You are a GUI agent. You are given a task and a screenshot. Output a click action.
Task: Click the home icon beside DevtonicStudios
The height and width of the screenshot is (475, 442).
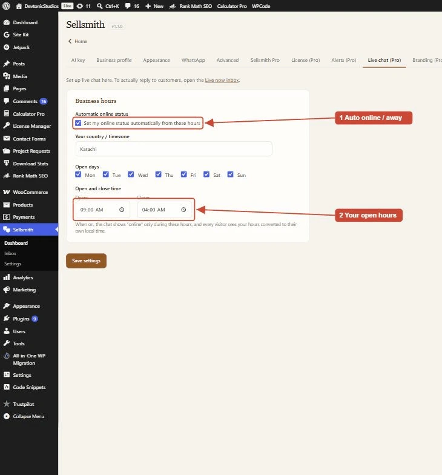pyautogui.click(x=19, y=6)
